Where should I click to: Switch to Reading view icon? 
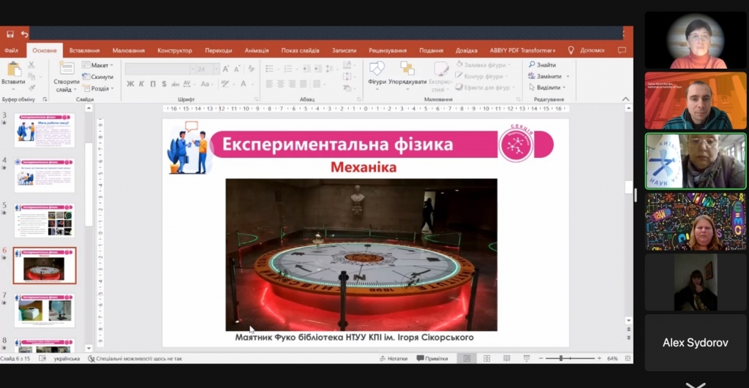click(x=506, y=359)
